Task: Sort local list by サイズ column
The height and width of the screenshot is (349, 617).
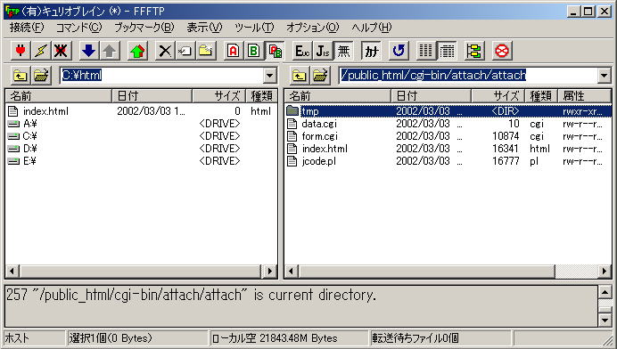Action: pyautogui.click(x=219, y=95)
